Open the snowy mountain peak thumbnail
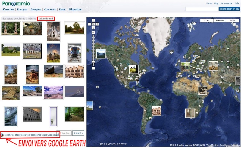This screenshot has height=148, width=241. coord(74,92)
